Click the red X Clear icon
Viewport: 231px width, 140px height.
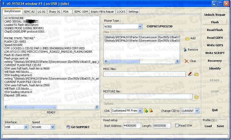point(187,61)
